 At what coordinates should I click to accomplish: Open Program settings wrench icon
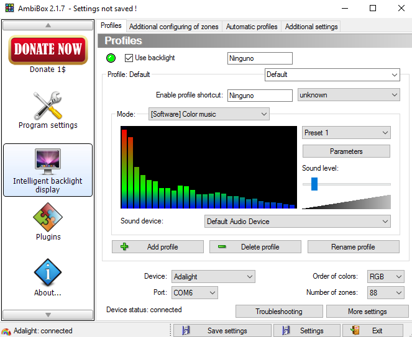pos(48,106)
